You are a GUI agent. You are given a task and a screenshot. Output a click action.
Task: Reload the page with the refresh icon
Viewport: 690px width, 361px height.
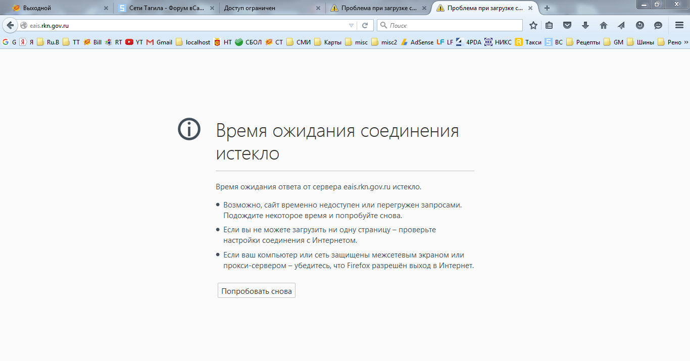click(365, 25)
